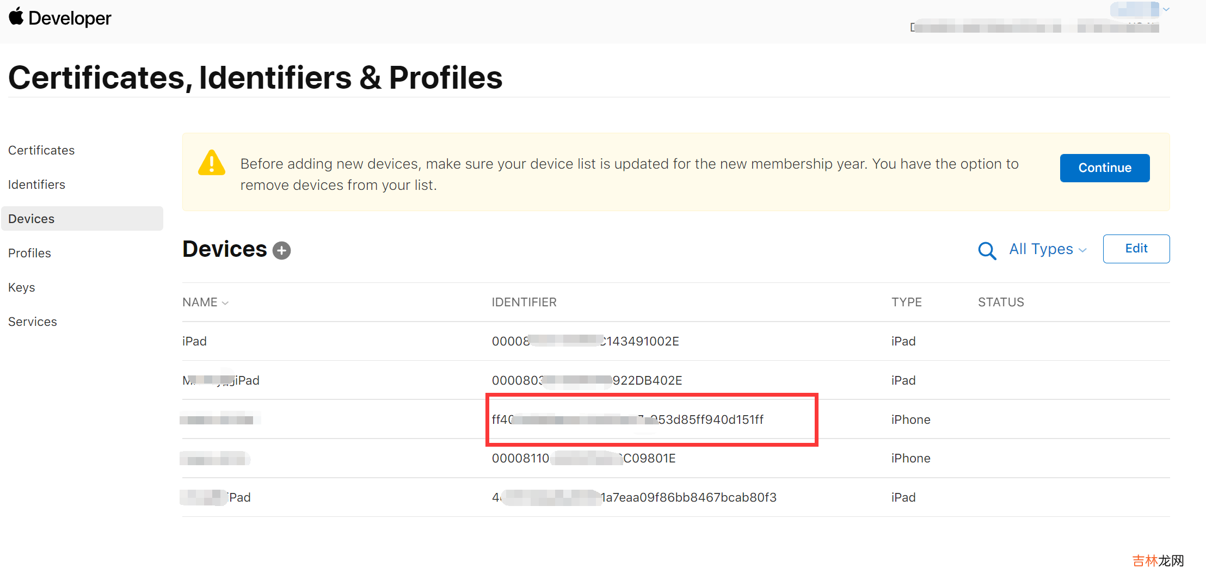Click the yellow warning triangle icon
The image size is (1206, 580).
tap(212, 163)
